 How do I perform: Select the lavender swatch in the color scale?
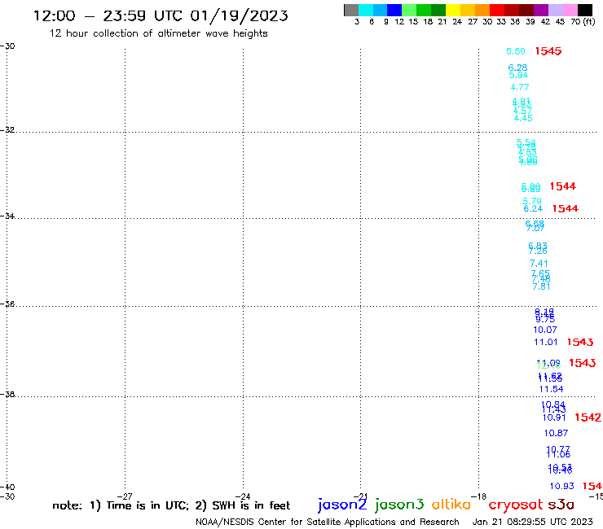coord(555,10)
